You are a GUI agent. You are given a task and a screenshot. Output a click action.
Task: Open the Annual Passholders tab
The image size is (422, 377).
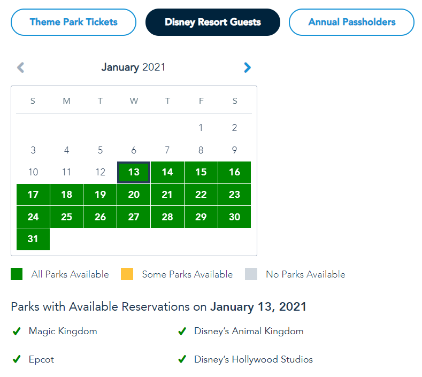coord(351,22)
